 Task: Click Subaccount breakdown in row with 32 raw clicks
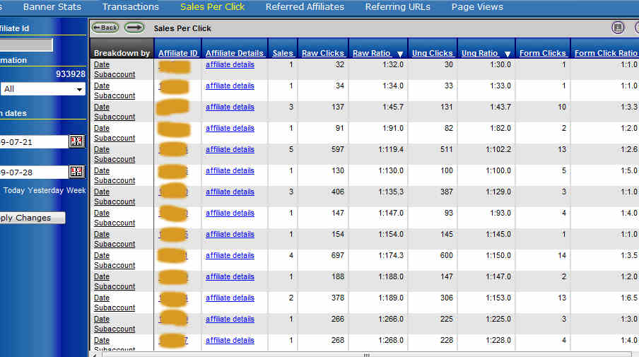point(115,74)
